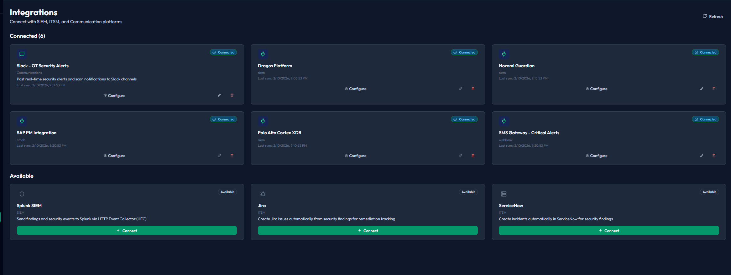This screenshot has width=731, height=275.
Task: Configure the Dragos Platform integration
Action: click(x=355, y=89)
